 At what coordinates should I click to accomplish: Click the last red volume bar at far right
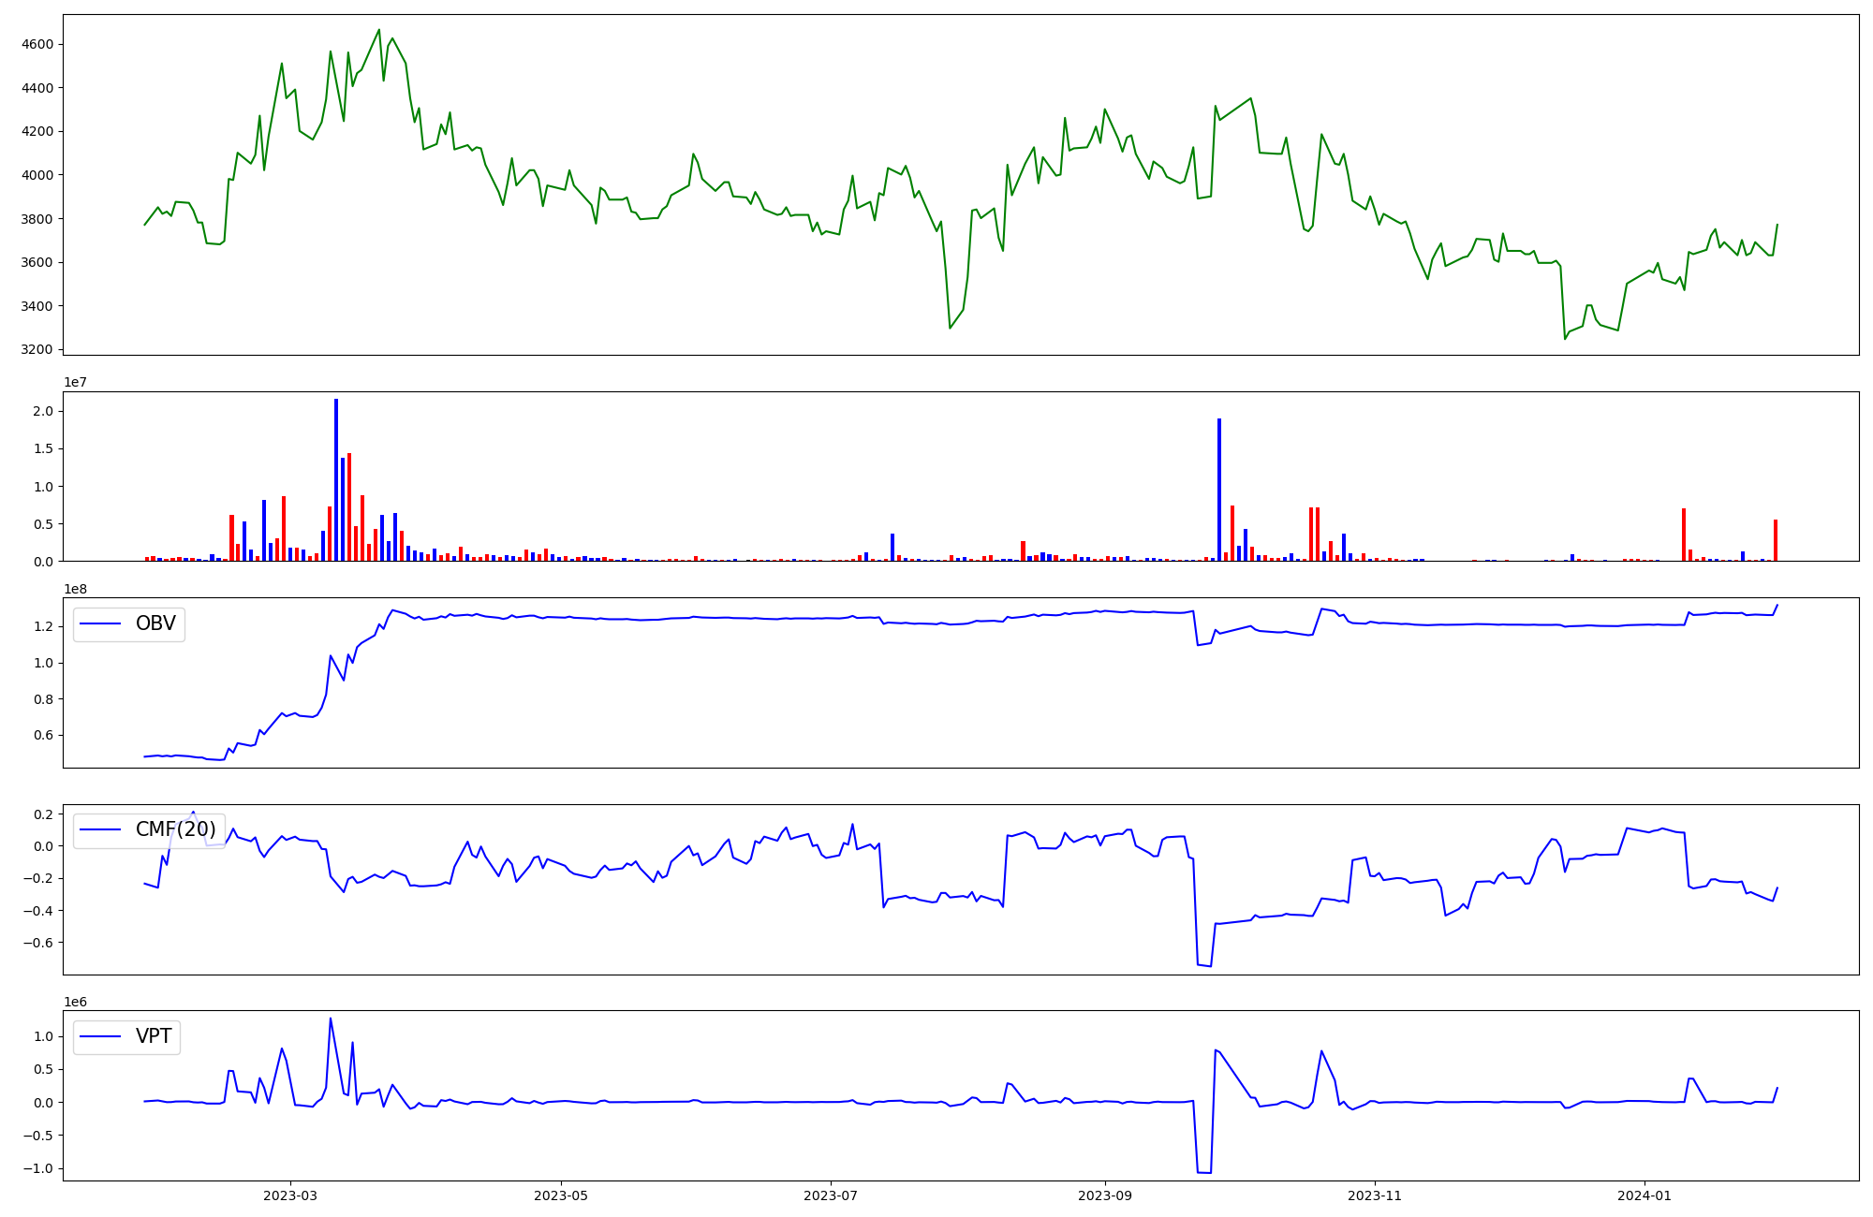click(x=1776, y=540)
